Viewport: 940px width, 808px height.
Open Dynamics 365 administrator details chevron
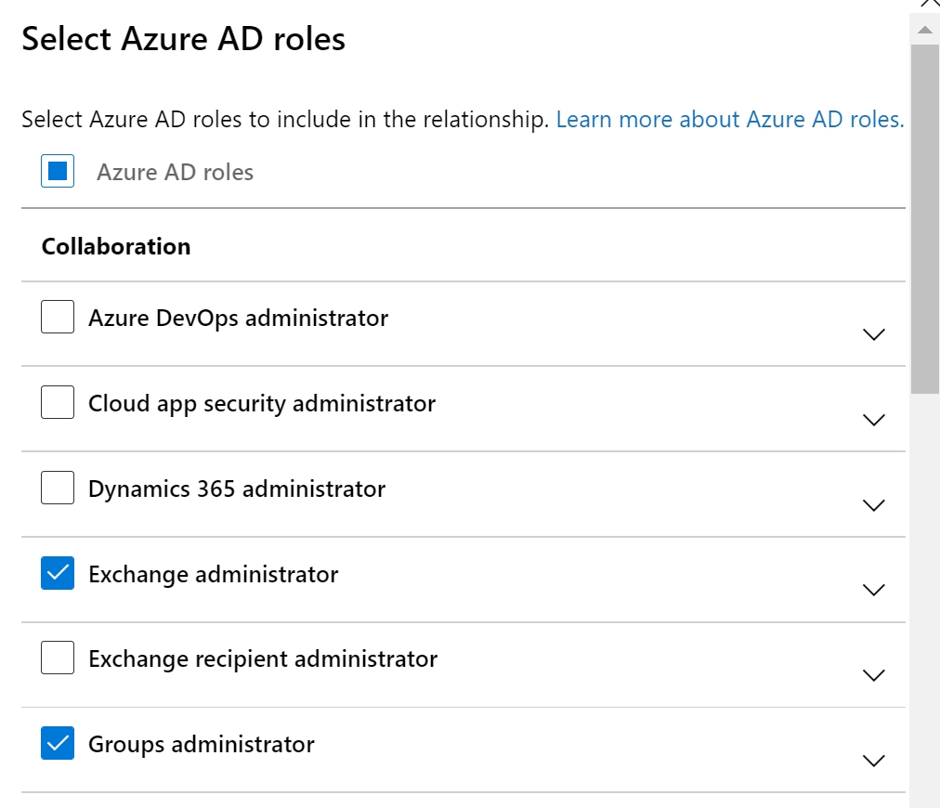[x=873, y=505]
